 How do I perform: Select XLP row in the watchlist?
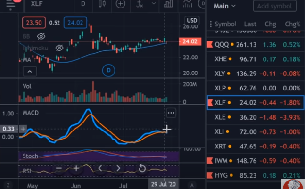point(255,88)
